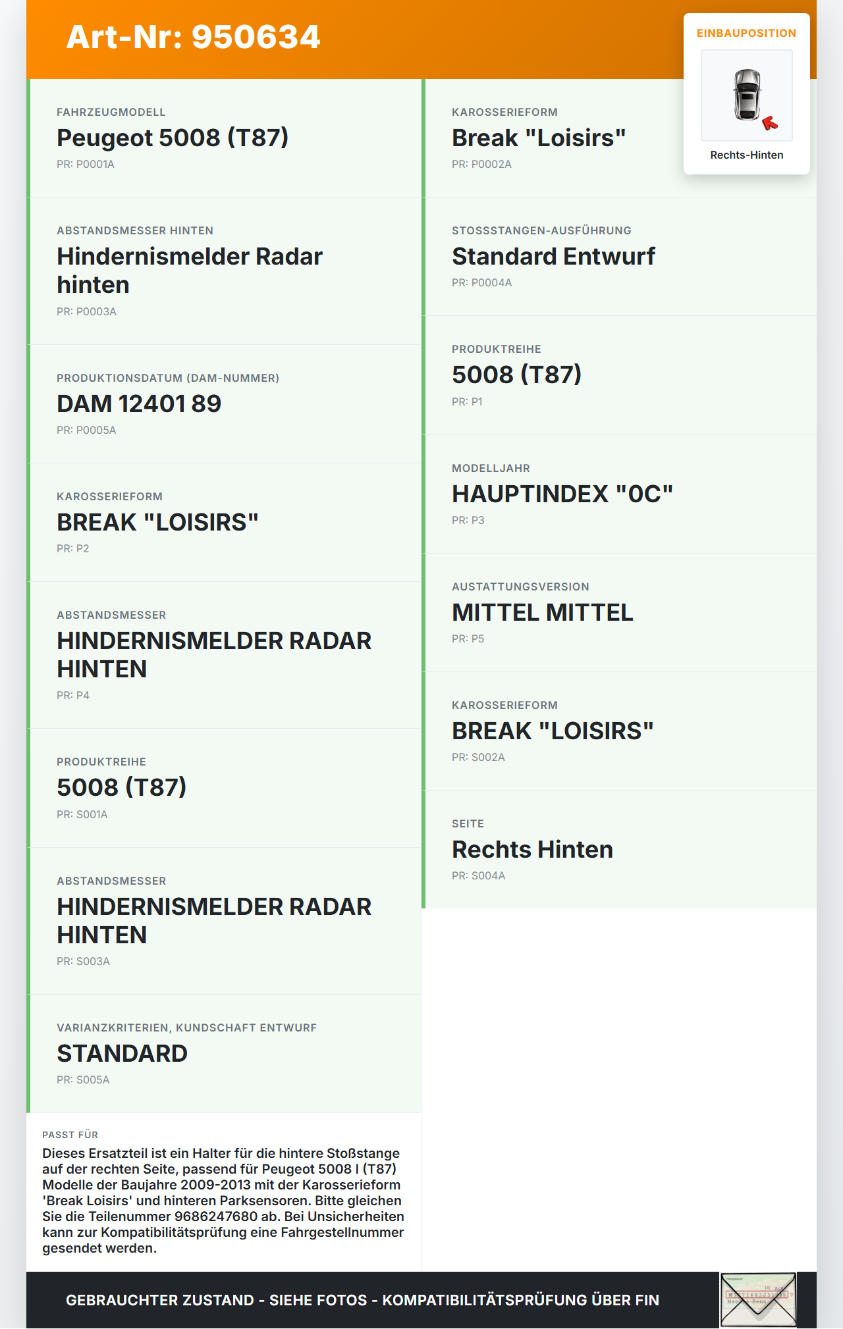The height and width of the screenshot is (1329, 843).
Task: Click the MITTEL MITTEL trim version
Action: coord(542,613)
